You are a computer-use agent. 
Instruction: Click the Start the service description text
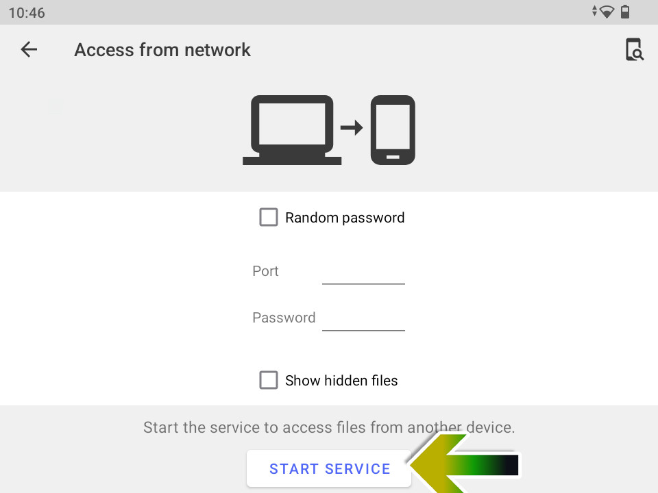click(329, 428)
